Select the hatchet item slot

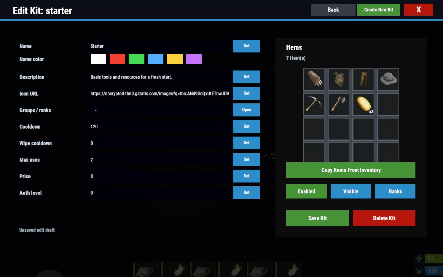[x=339, y=104]
